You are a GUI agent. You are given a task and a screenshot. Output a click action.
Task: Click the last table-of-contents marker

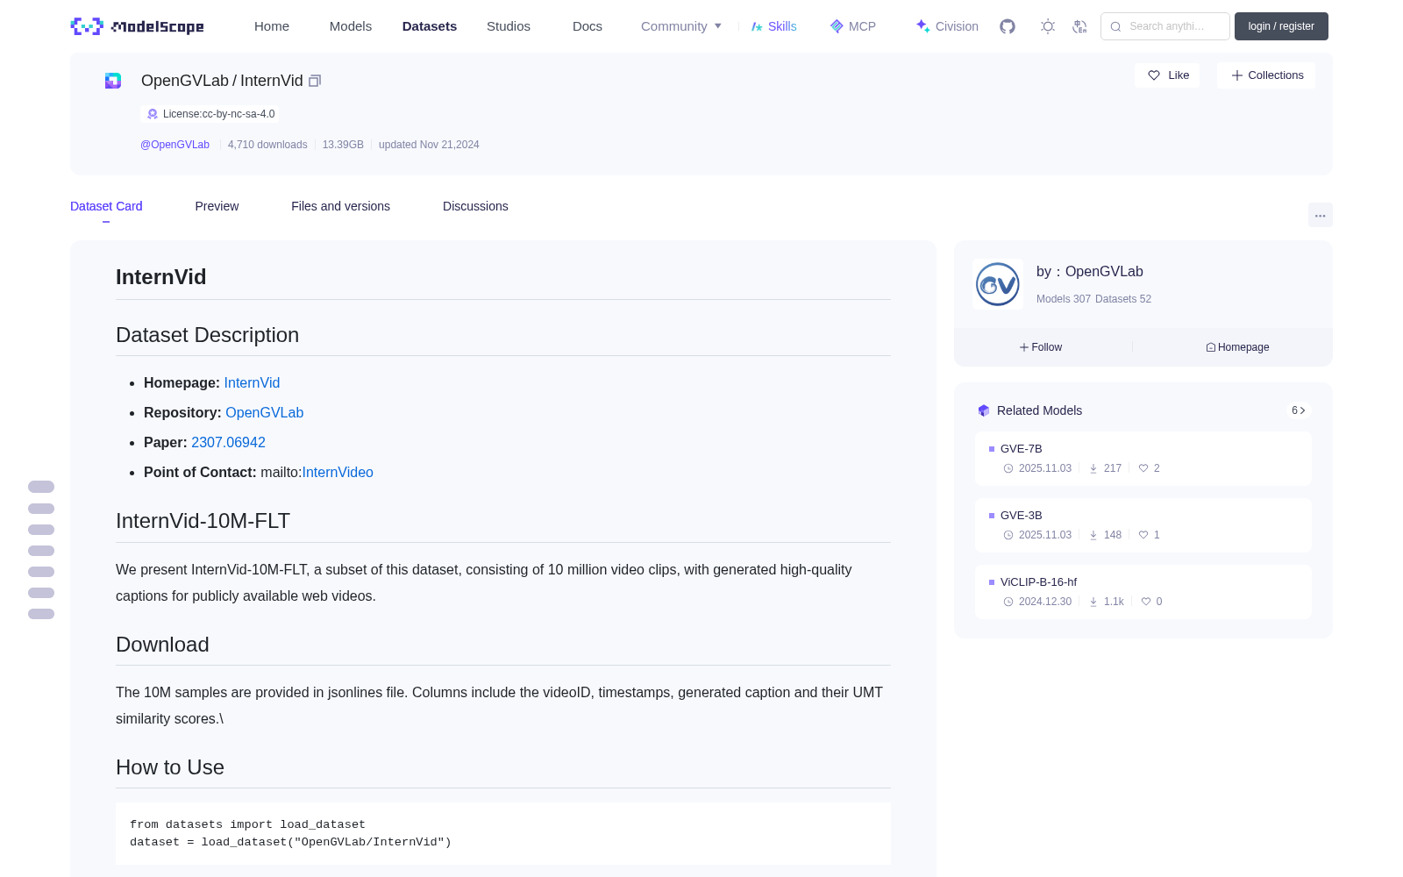tap(41, 614)
